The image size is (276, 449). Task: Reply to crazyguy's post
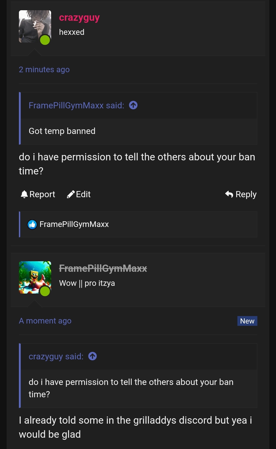[x=241, y=194]
